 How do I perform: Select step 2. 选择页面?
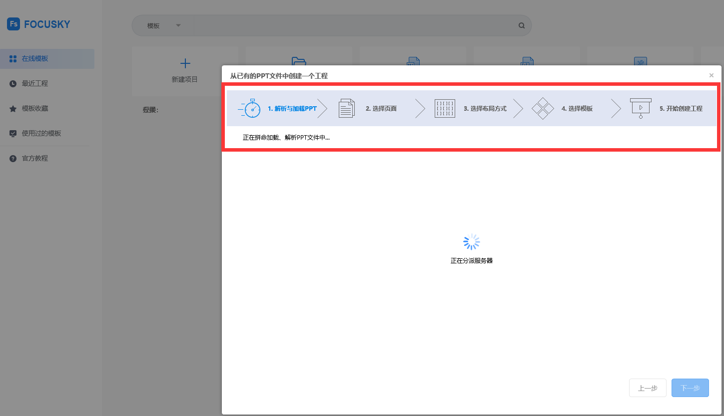point(381,108)
